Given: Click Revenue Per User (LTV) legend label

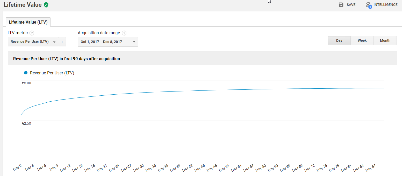Looking at the screenshot, I should (52, 73).
